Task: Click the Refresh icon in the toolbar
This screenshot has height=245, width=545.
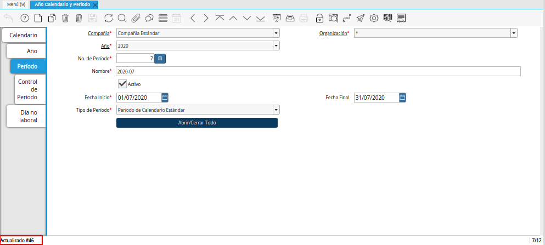Action: point(109,18)
